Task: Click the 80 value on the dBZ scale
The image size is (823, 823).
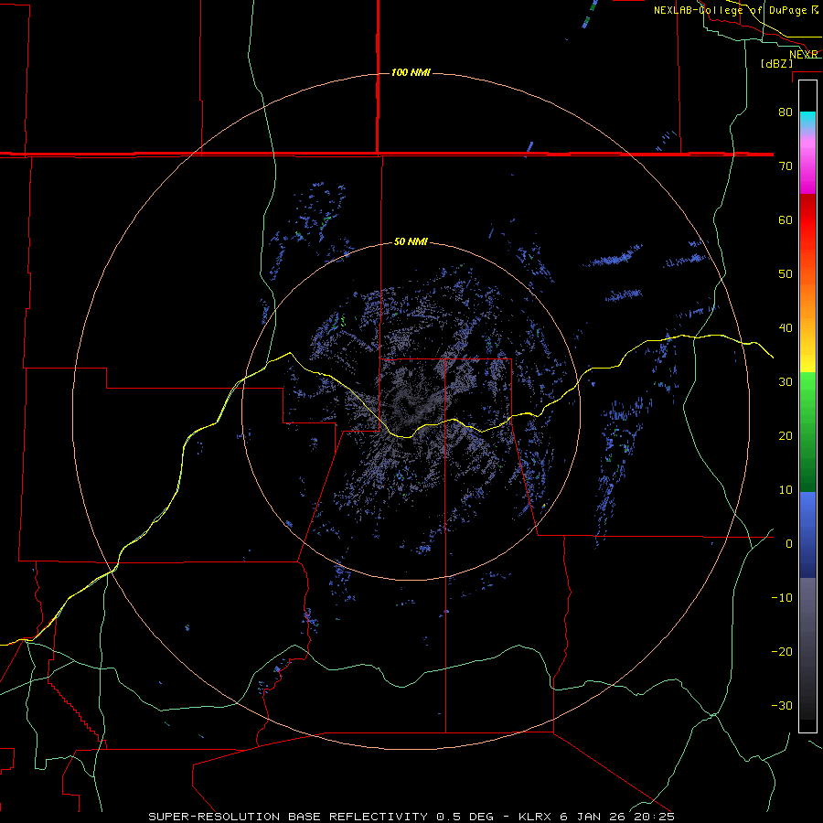Action: click(786, 112)
